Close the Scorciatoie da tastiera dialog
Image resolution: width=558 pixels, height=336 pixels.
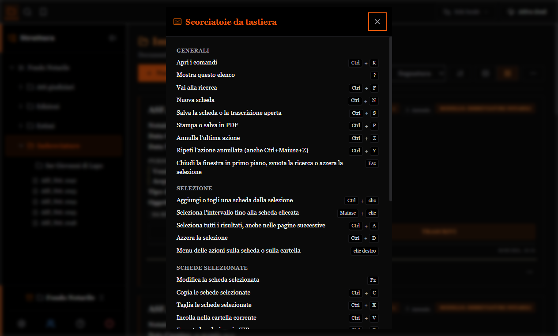tap(377, 22)
